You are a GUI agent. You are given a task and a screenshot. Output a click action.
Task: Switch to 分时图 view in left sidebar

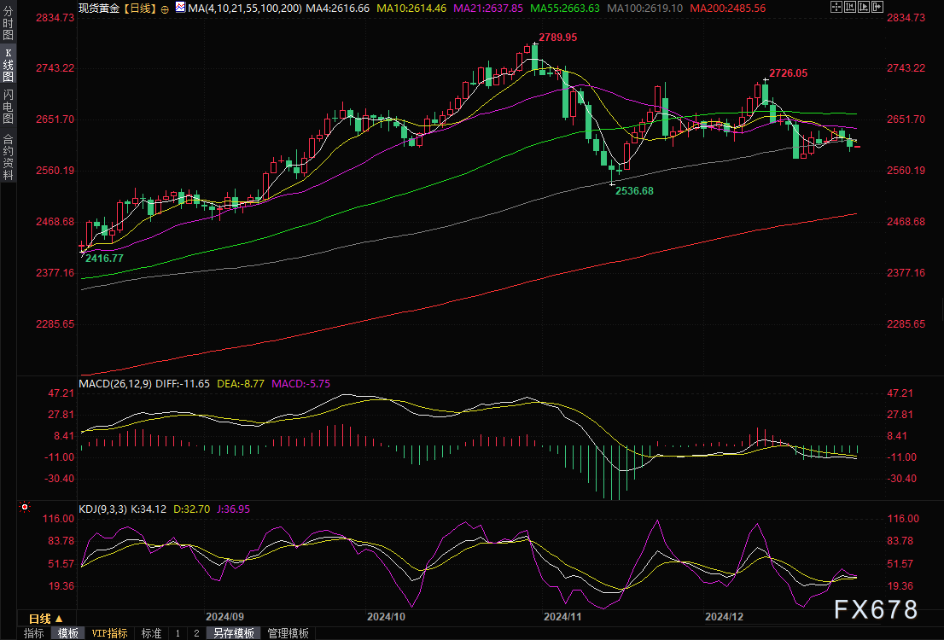click(x=8, y=26)
